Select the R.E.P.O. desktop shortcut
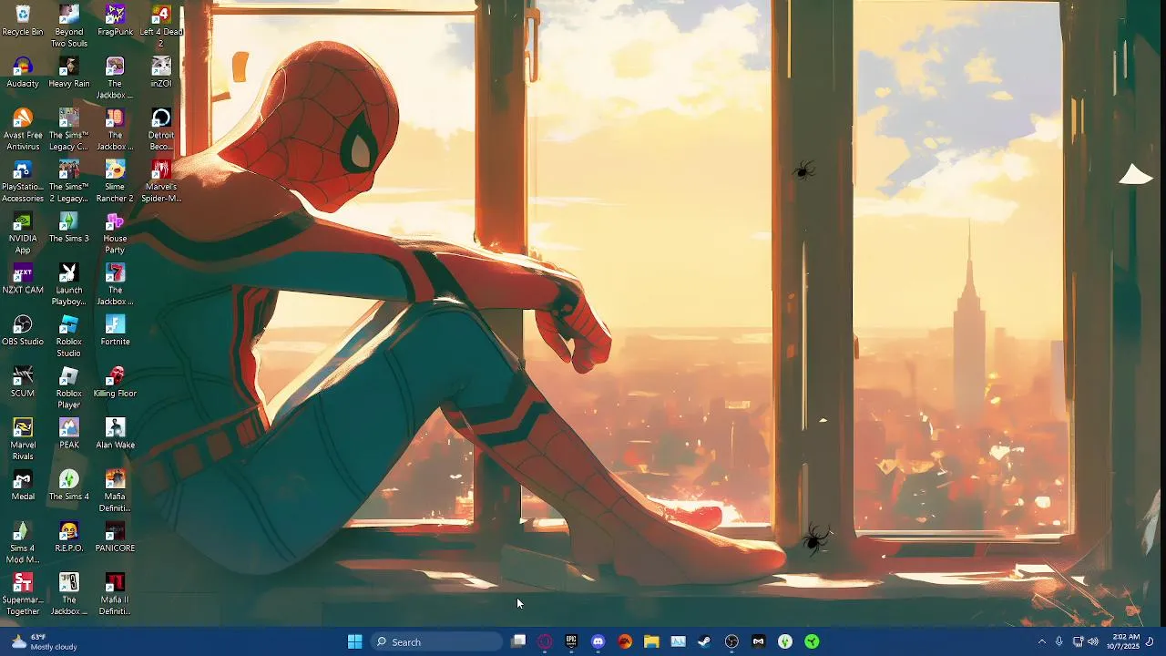Viewport: 1166px width, 656px height. [69, 537]
